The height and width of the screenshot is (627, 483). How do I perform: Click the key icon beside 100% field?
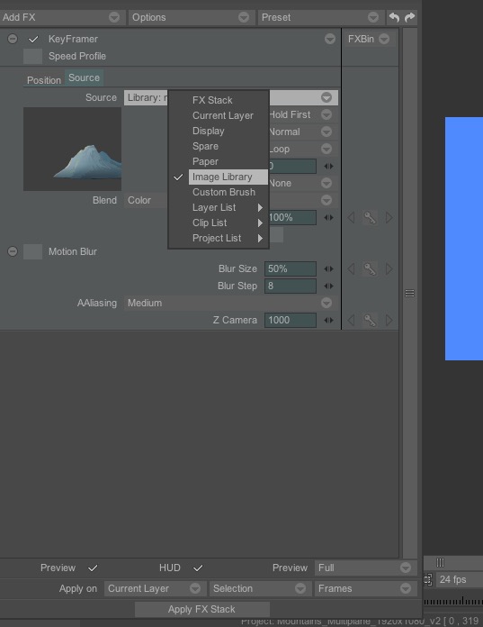tap(370, 217)
